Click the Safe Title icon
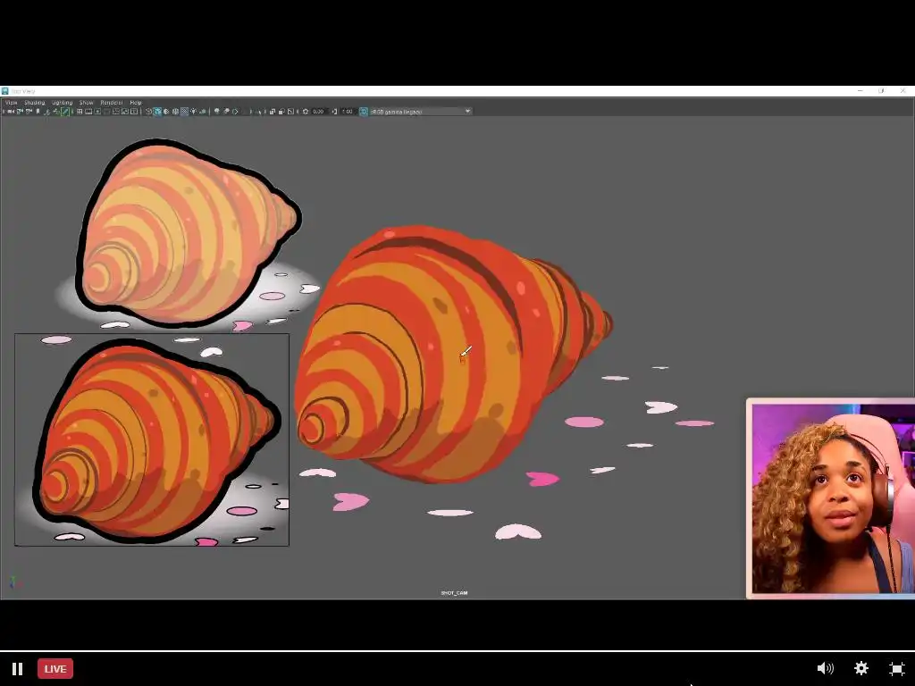Image resolution: width=915 pixels, height=686 pixels. tap(134, 112)
